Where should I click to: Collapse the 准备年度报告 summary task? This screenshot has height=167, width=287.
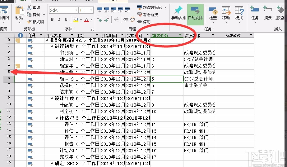(47, 40)
